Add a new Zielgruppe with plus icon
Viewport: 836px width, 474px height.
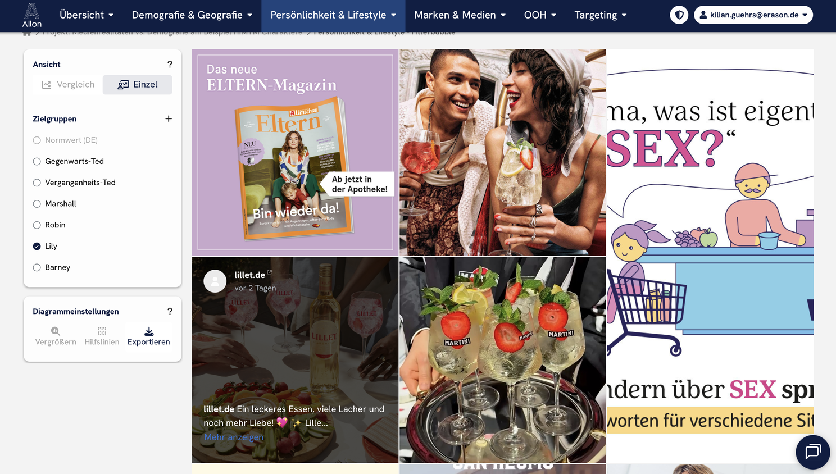169,119
